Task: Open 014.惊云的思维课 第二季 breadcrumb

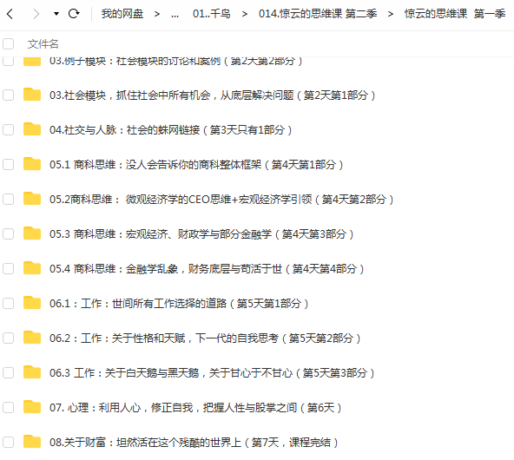Action: pos(318,14)
